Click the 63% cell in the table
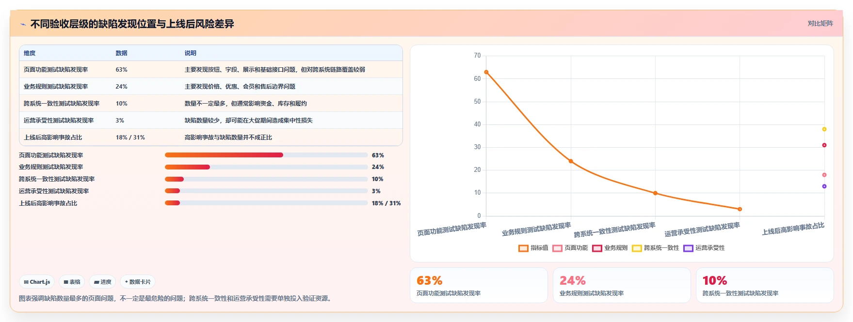This screenshot has width=853, height=322. [x=121, y=70]
